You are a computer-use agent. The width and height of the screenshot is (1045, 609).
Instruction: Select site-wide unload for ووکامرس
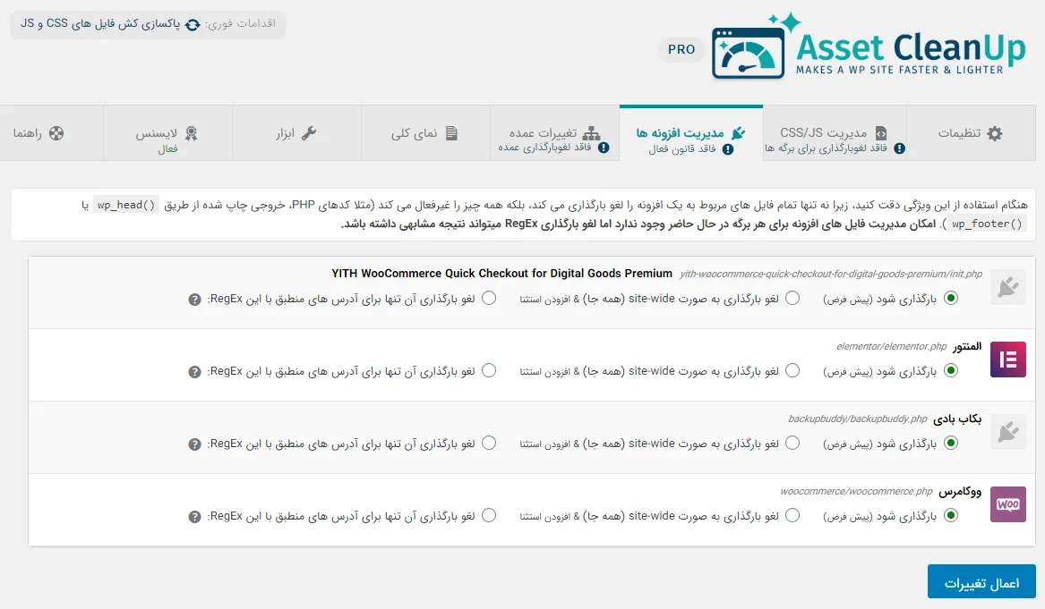[792, 516]
